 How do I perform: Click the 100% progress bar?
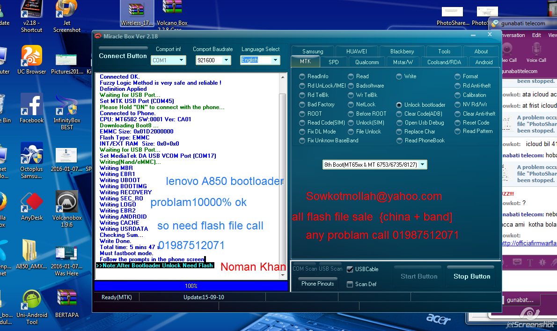pyautogui.click(x=191, y=286)
